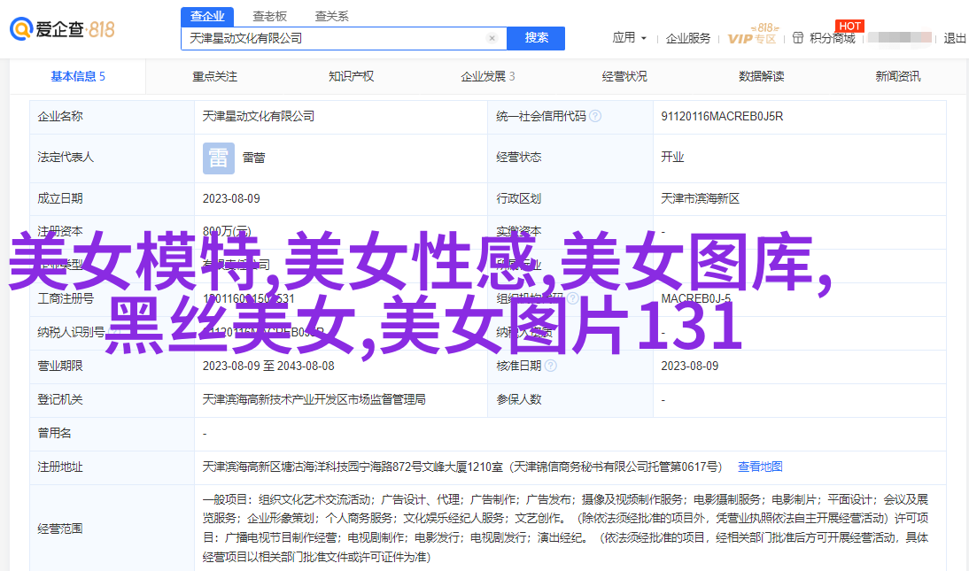The width and height of the screenshot is (969, 571).
Task: Open the VIP专区 818 badge
Action: (753, 34)
